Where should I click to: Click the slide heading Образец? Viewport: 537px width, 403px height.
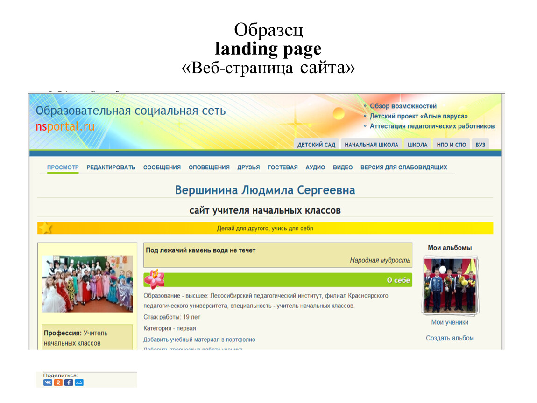coord(268,30)
